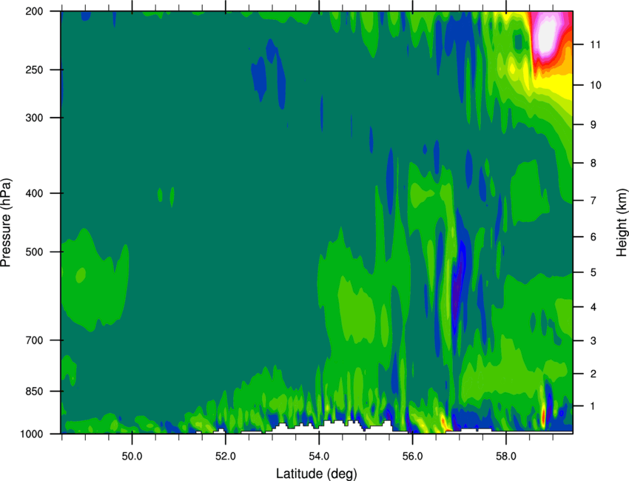Pick the 5 km height label

[x=593, y=273]
